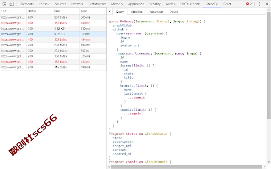
Task: Open the Application tab
Action: (x=136, y=4)
